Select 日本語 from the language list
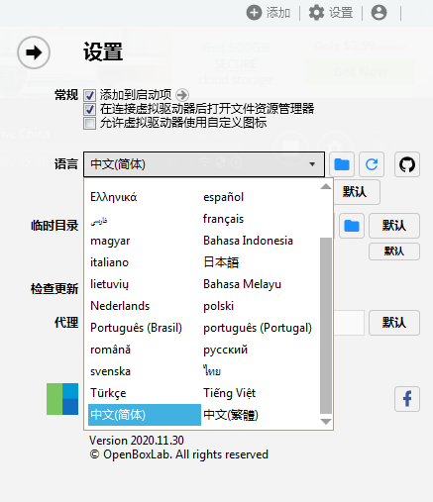The height and width of the screenshot is (502, 433). [221, 262]
